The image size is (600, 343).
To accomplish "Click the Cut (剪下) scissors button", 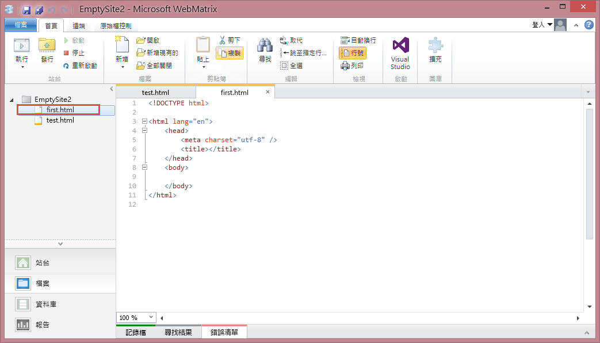I will click(230, 40).
